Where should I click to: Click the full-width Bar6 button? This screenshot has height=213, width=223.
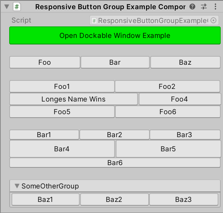(115, 163)
